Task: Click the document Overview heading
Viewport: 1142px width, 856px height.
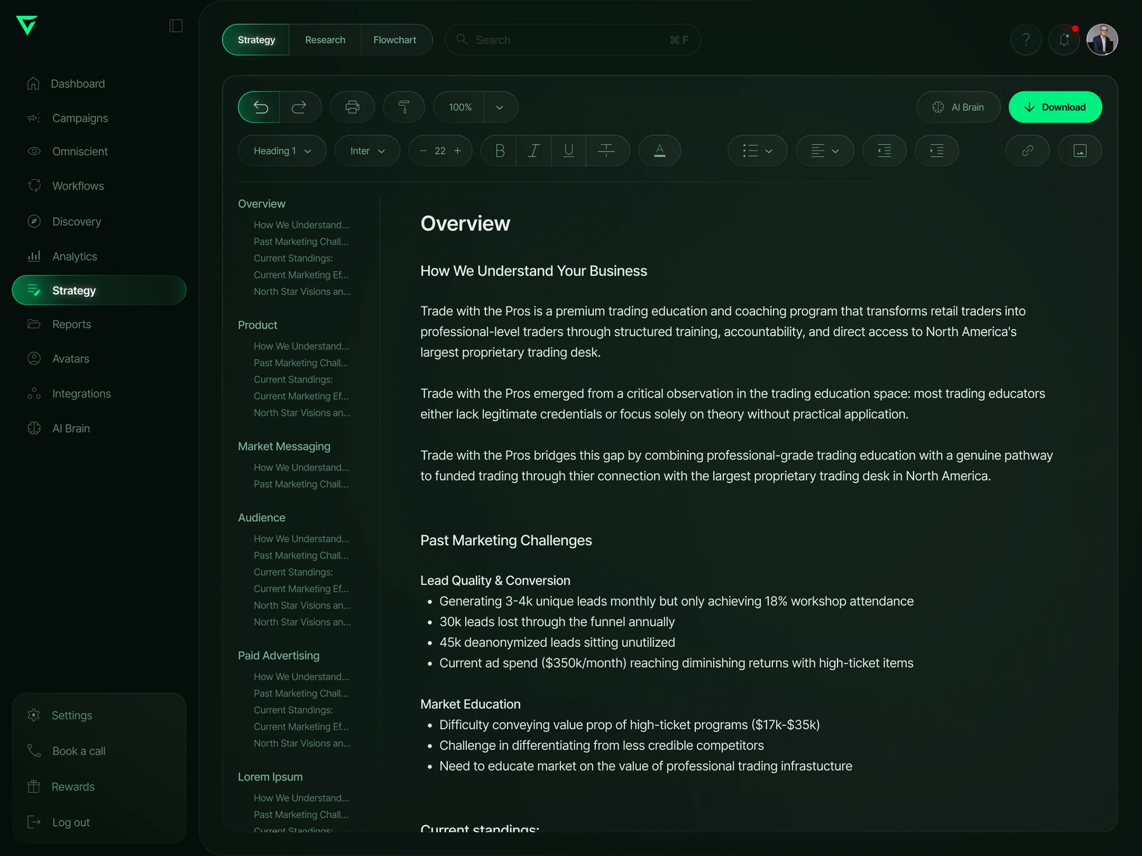Action: coord(465,223)
